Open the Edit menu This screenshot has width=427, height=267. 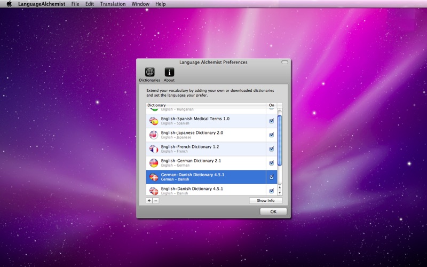(x=90, y=4)
